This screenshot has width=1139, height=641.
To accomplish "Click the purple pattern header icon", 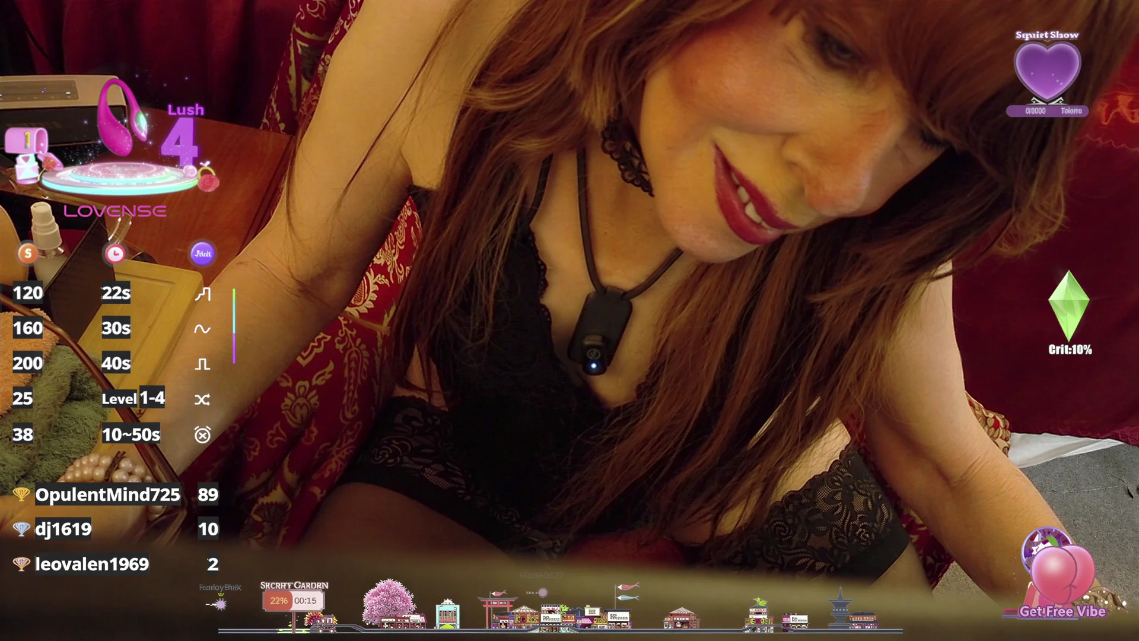I will click(x=202, y=253).
